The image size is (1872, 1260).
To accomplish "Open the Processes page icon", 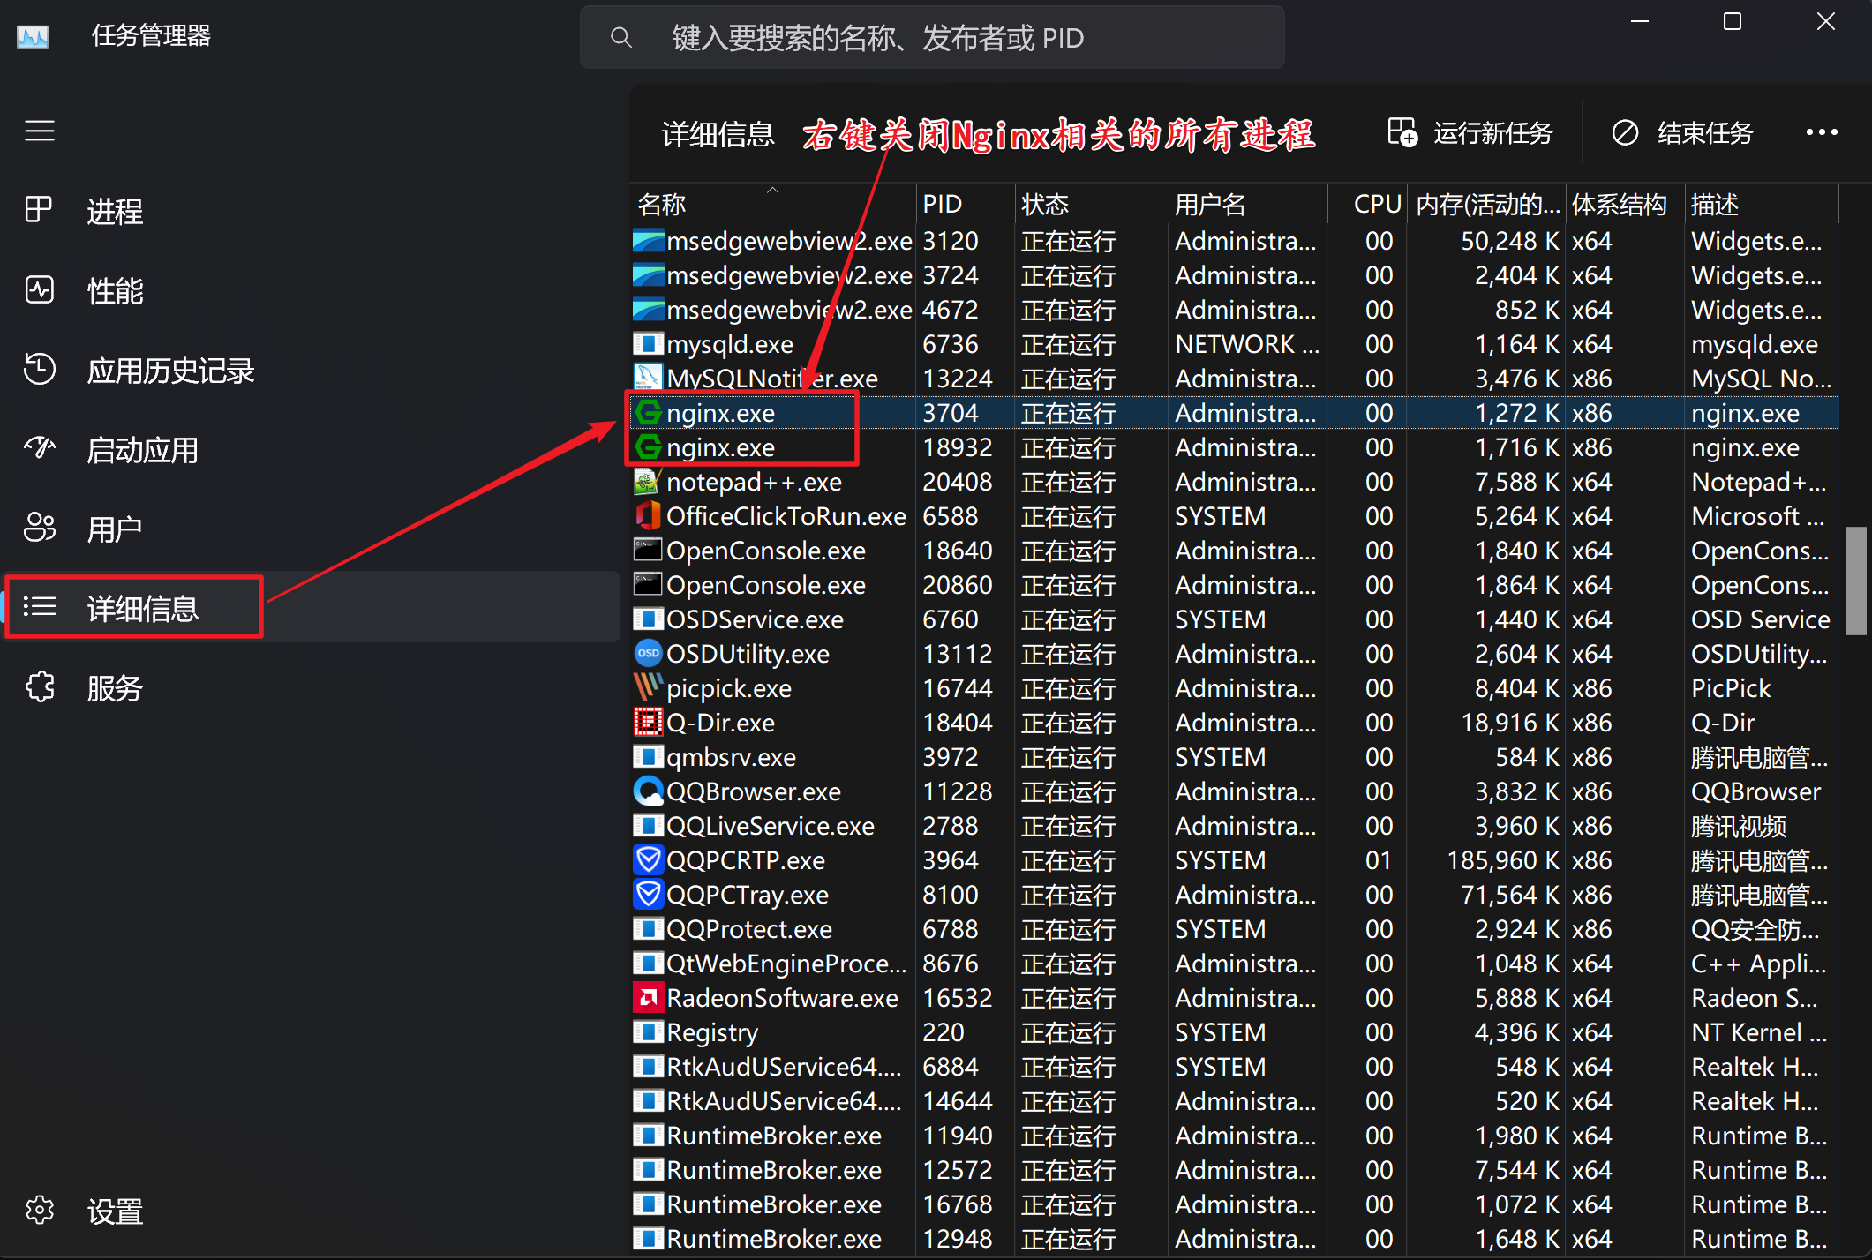I will (x=40, y=210).
